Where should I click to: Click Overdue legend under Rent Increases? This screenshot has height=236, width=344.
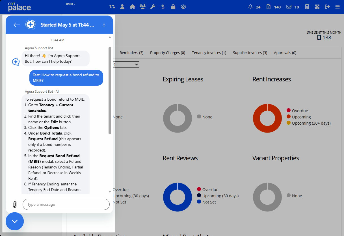pos(297,111)
